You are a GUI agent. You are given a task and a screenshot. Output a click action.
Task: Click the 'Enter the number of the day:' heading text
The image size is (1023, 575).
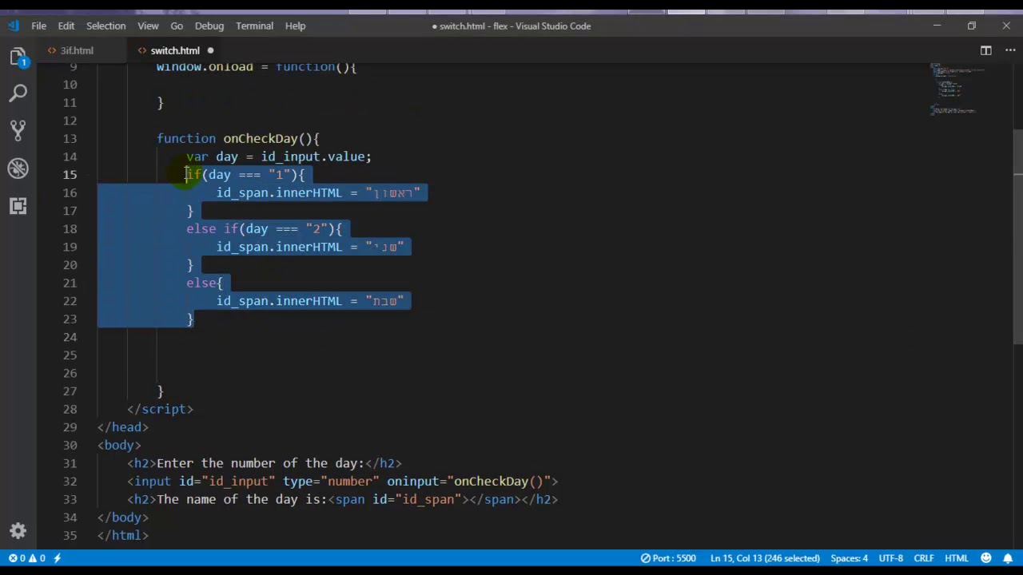(261, 463)
